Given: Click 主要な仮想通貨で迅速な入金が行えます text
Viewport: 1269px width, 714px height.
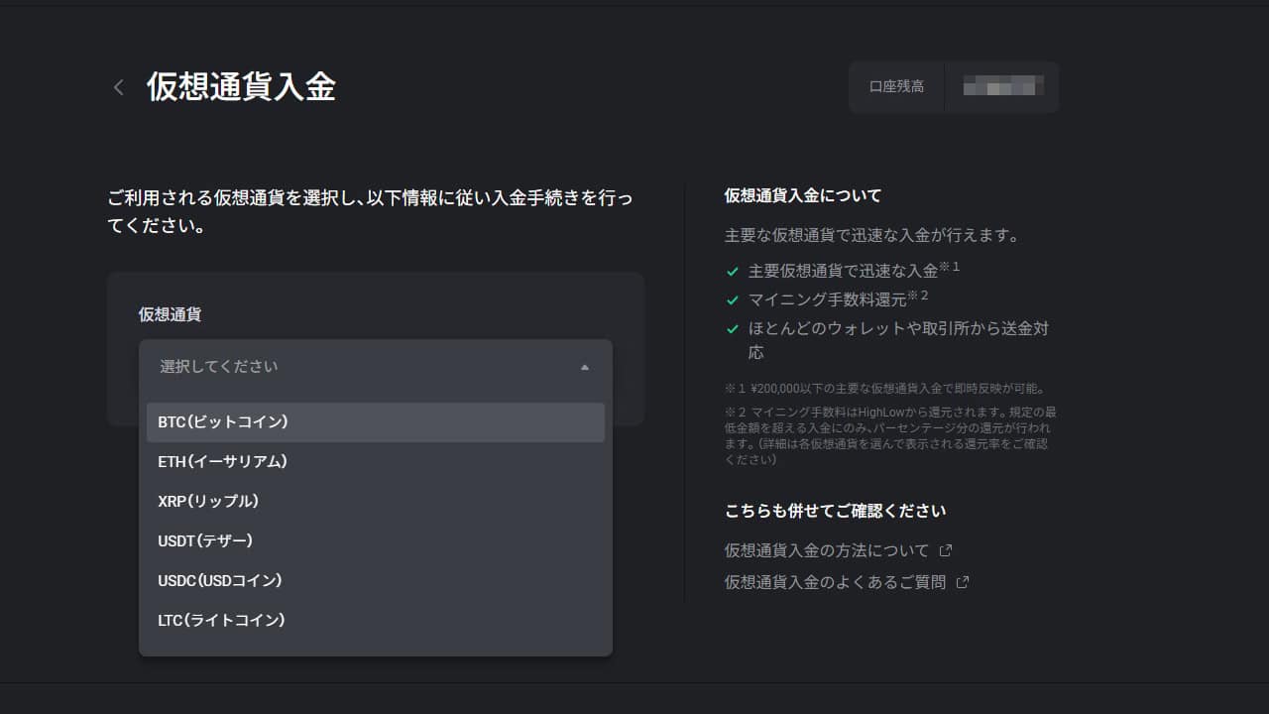Looking at the screenshot, I should point(872,236).
